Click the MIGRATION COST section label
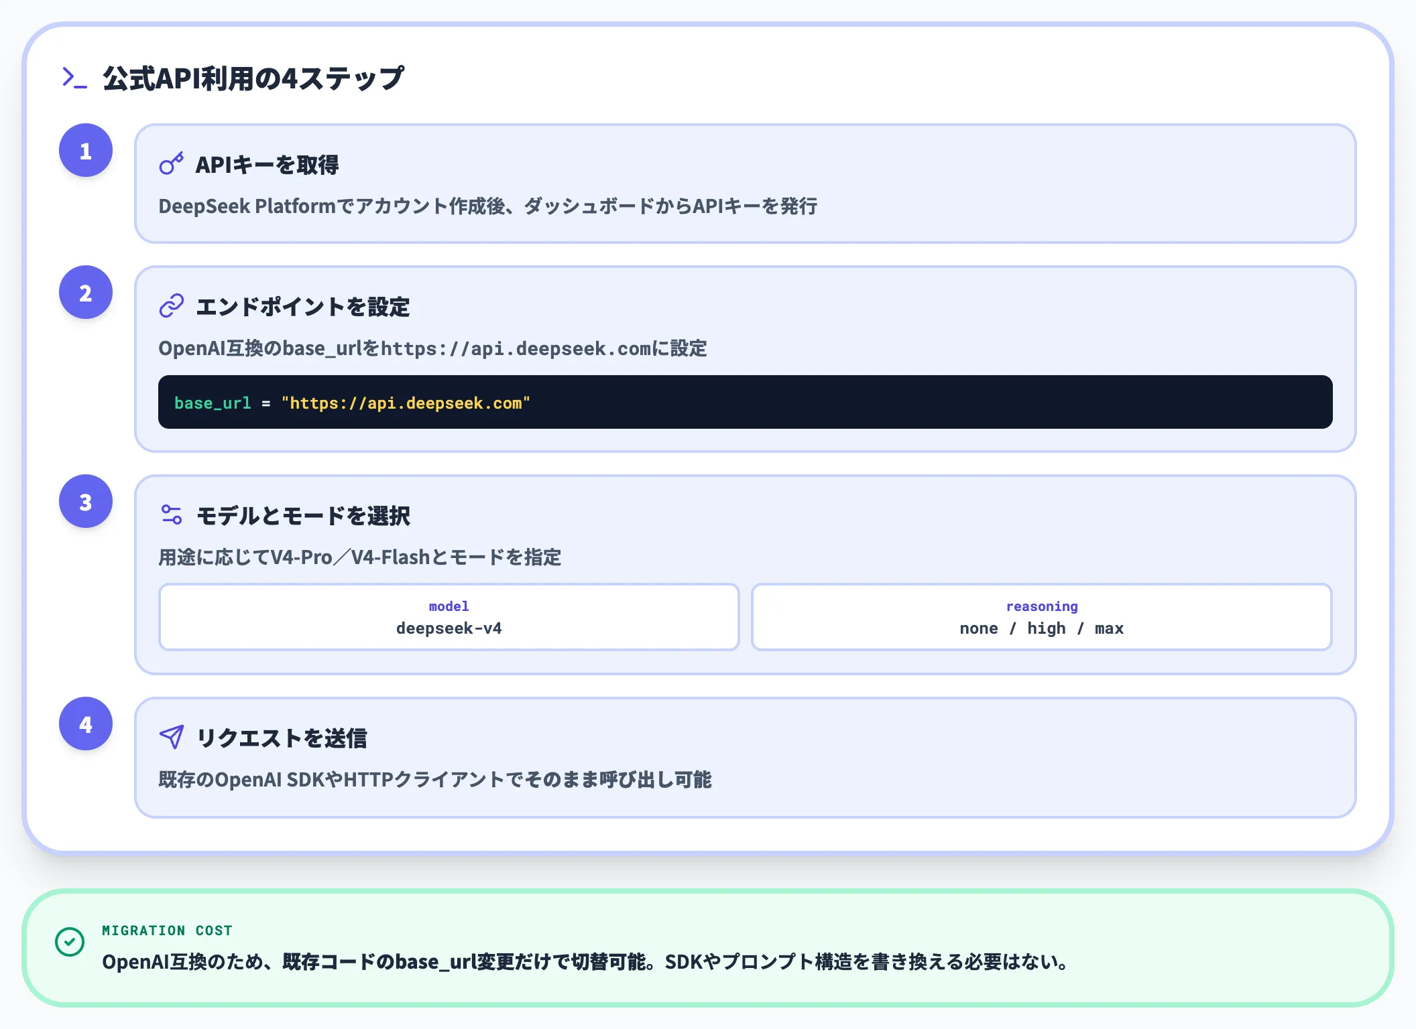1416x1029 pixels. click(168, 930)
